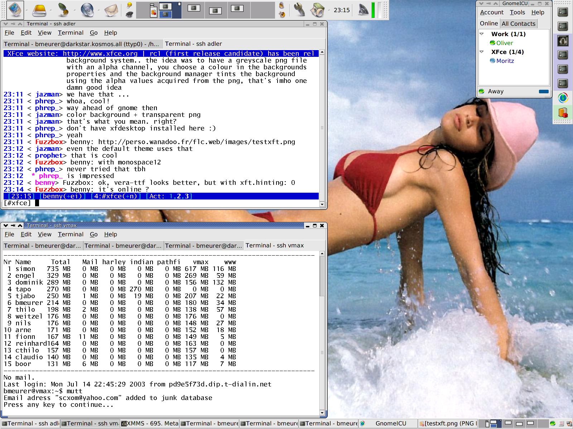The image size is (573, 429).
Task: Click the padlock lock-screen icon
Action: (281, 5)
